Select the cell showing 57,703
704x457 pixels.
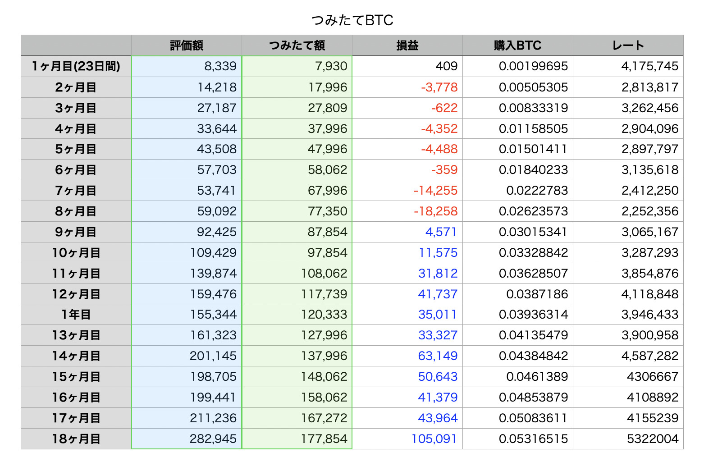coord(187,169)
